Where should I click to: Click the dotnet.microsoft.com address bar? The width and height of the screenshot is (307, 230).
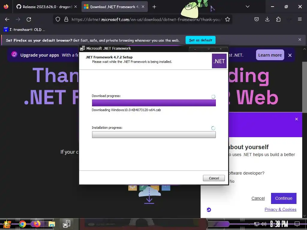click(x=146, y=19)
